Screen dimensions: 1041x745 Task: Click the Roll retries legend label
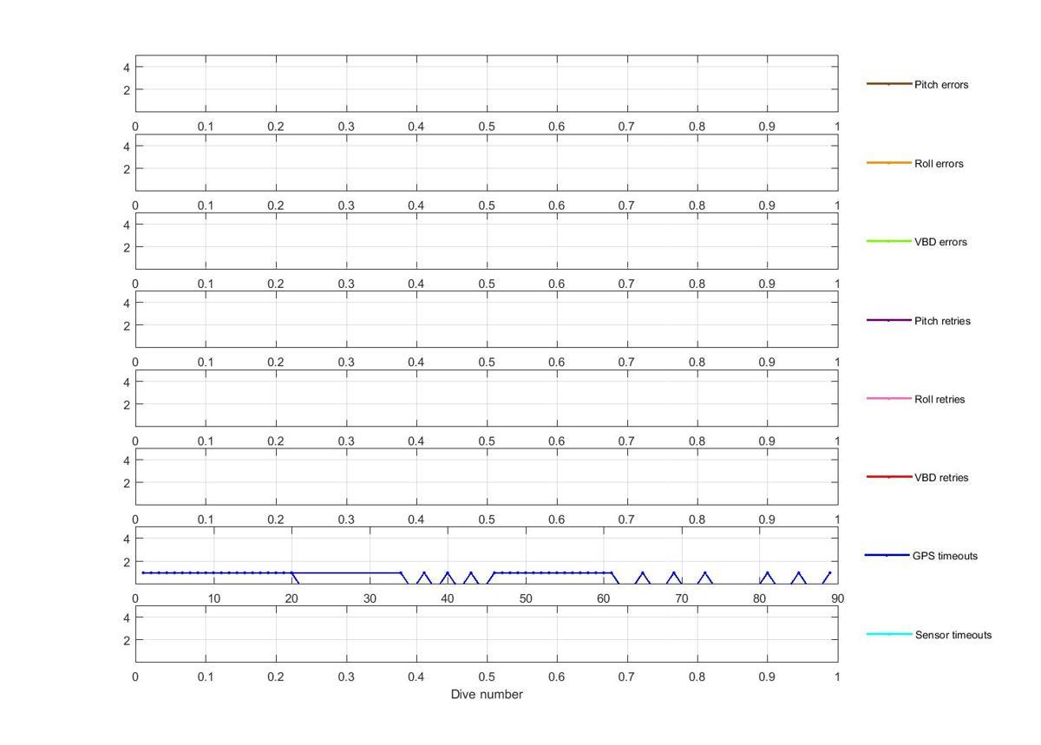pos(940,400)
